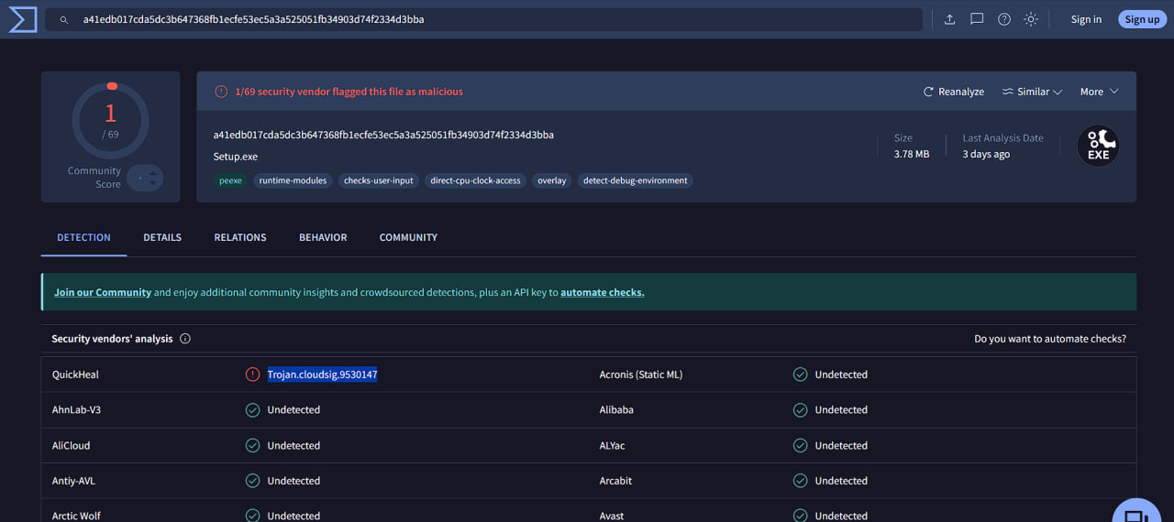Screen dimensions: 1174x522
Task: Click the Reanalyze button
Action: (x=953, y=92)
